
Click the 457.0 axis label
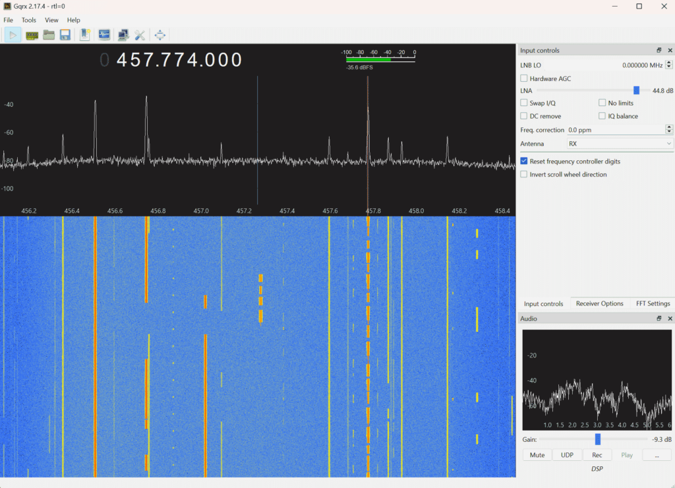point(201,210)
